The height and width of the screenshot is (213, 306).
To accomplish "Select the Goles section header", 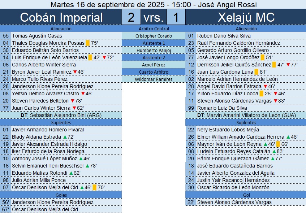I will click(61, 195).
